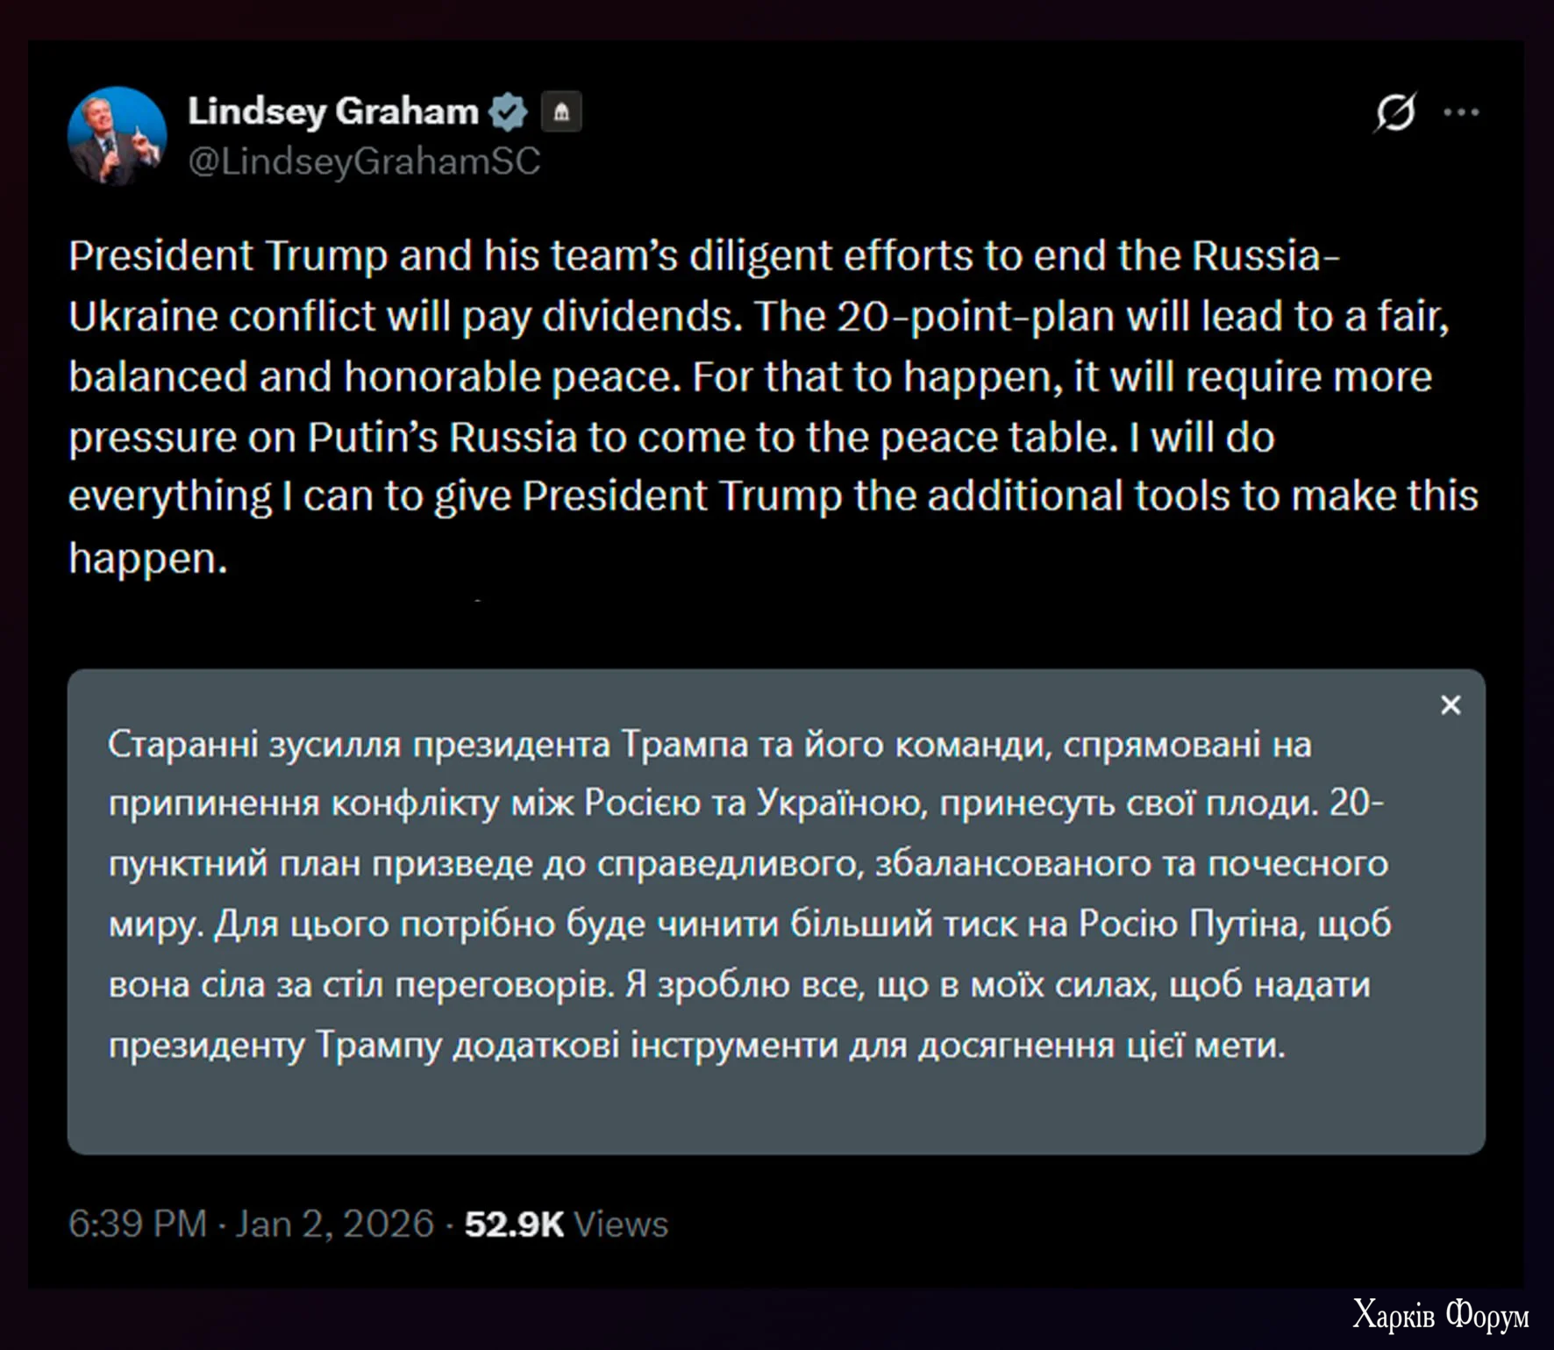The image size is (1554, 1350).
Task: Click Lindsey Graham's profile avatar
Action: 117,136
